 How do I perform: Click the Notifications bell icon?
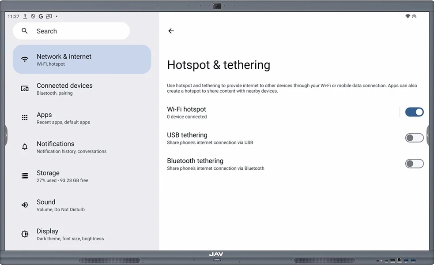[x=24, y=146]
